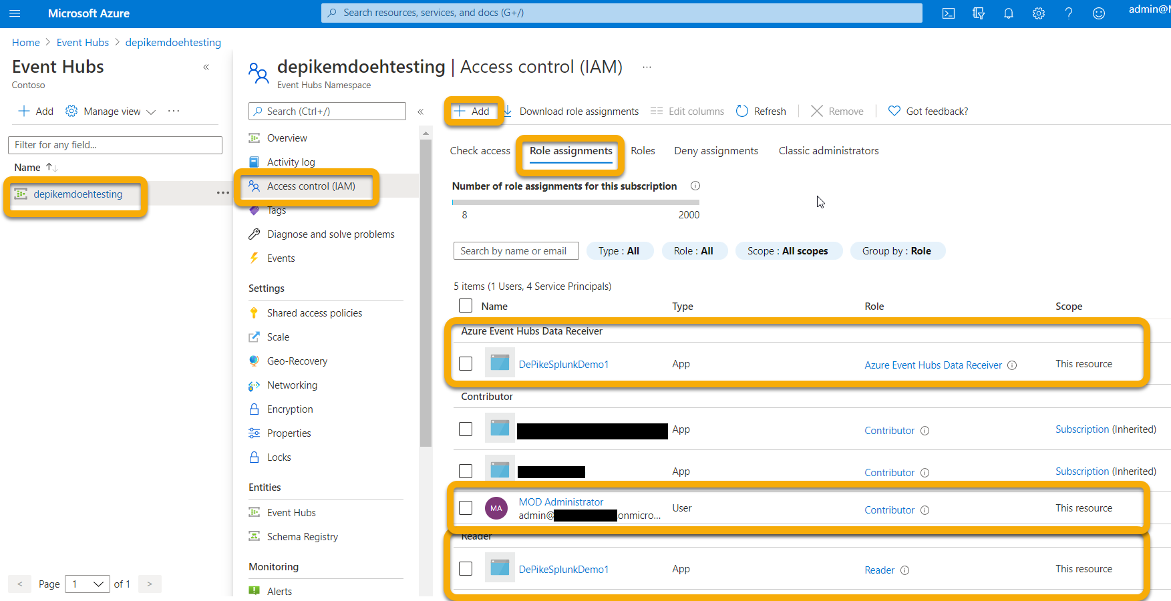Open the Azure portal hamburger menu
1171x601 pixels.
(x=15, y=13)
